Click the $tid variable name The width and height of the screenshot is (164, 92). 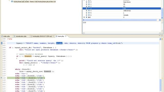(x=89, y=17)
